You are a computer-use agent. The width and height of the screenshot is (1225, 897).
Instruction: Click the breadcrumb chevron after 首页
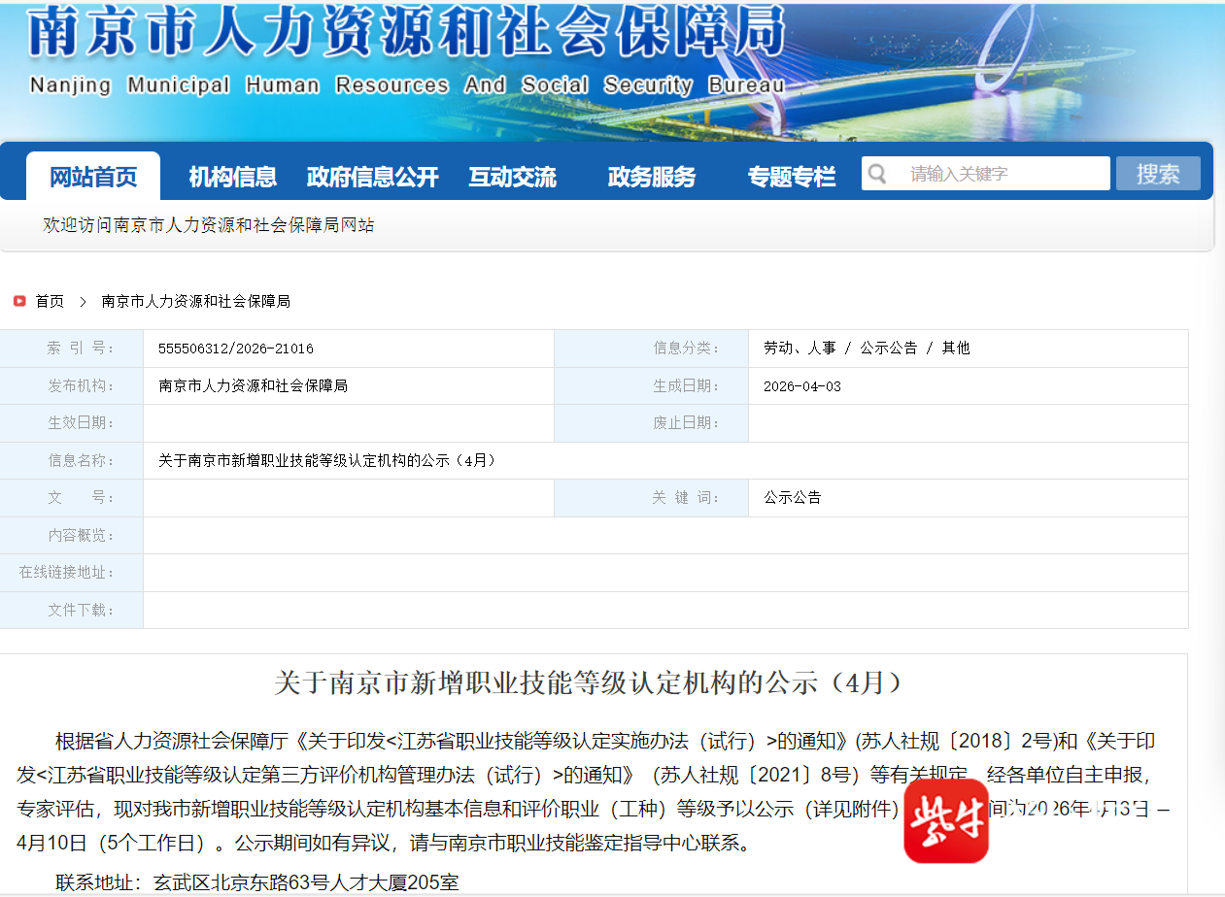[83, 302]
